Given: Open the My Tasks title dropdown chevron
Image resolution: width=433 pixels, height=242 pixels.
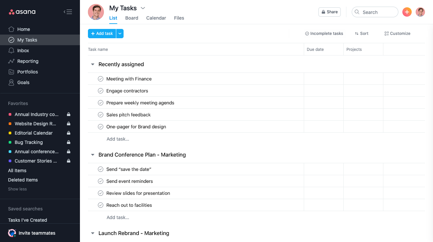Looking at the screenshot, I should [x=143, y=8].
